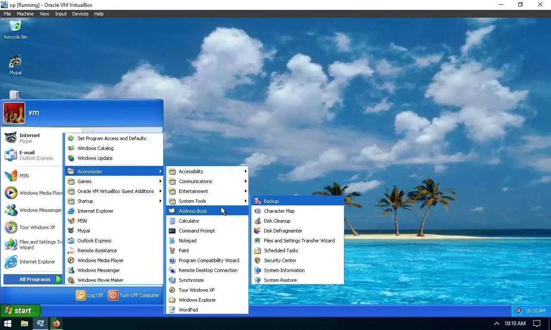Open Set Program Access and Defaults
The width and height of the screenshot is (551, 330).
point(114,138)
